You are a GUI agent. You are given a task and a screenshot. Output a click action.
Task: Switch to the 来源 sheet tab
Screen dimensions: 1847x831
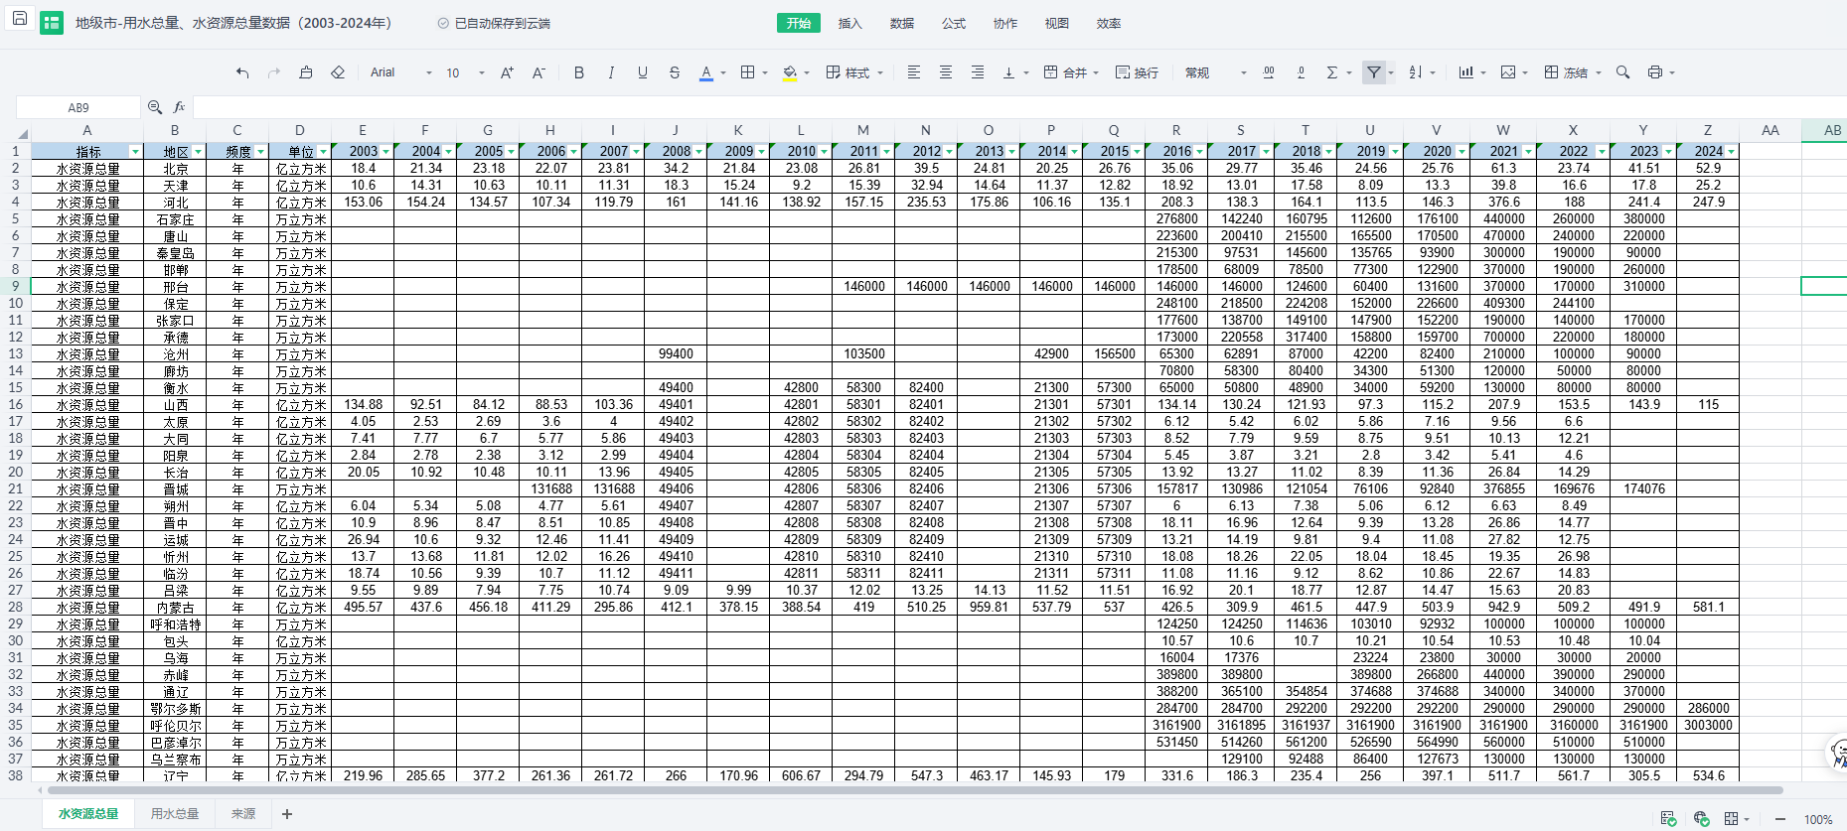(x=243, y=814)
